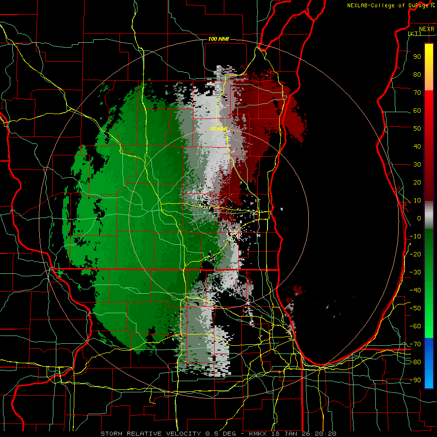Select the -60 value on the velocity scale

point(415,326)
